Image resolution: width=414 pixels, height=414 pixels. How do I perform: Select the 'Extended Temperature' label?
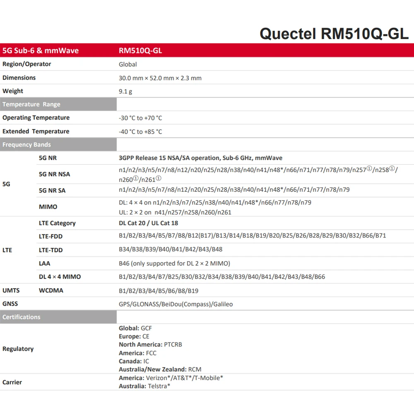pos(36,131)
